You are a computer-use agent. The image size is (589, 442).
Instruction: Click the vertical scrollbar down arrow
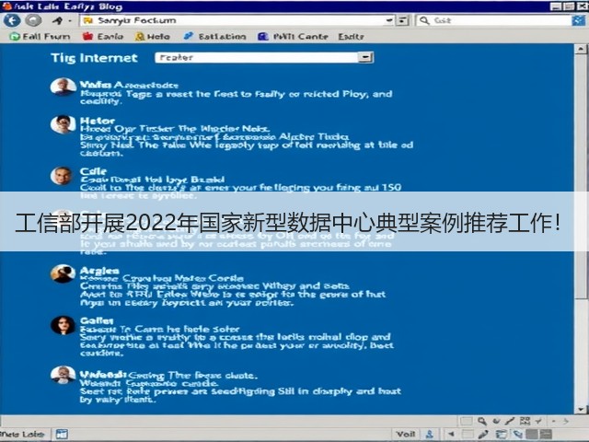pyautogui.click(x=581, y=409)
